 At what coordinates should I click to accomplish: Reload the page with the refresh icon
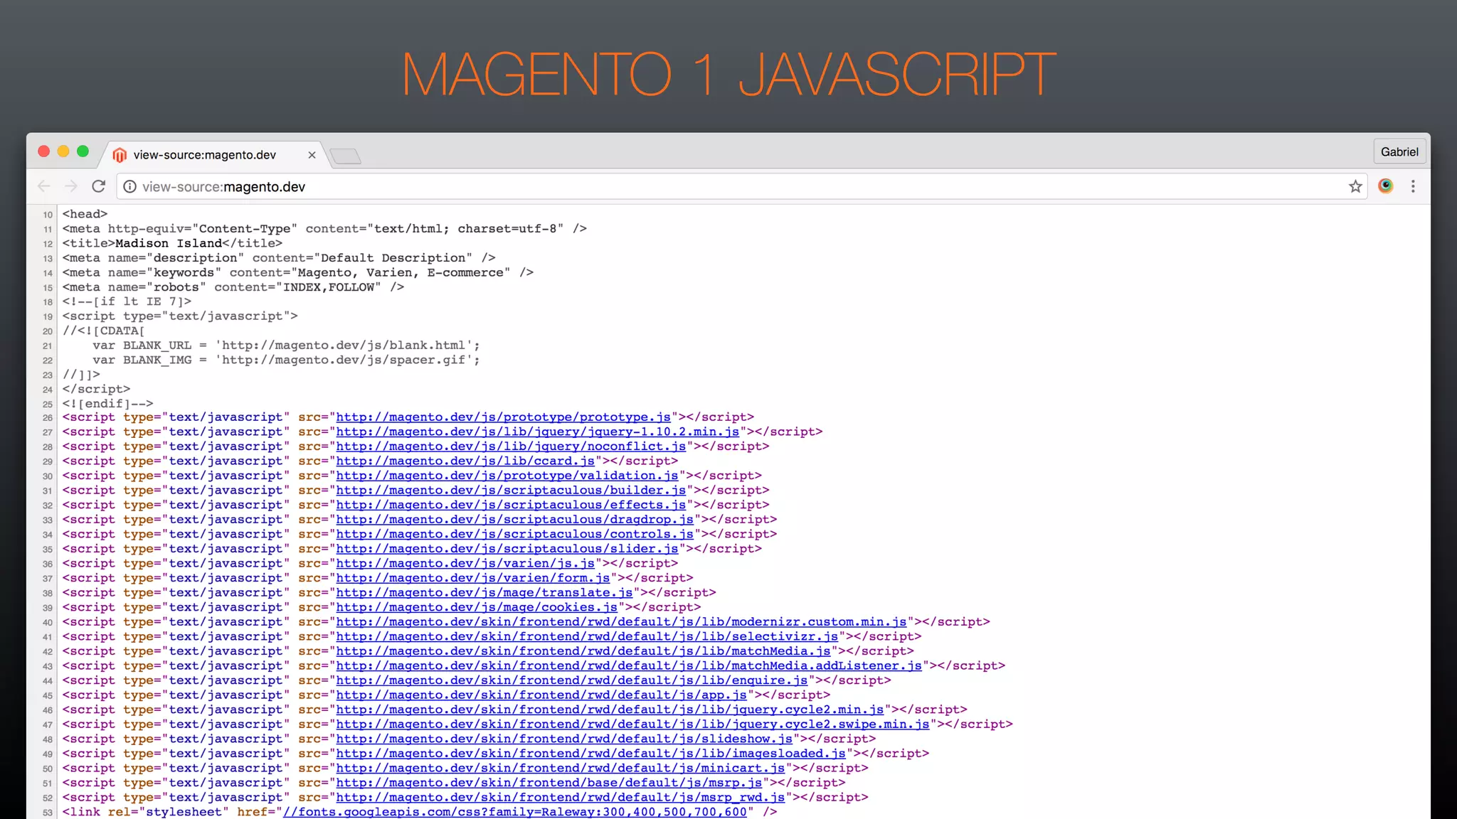[99, 186]
